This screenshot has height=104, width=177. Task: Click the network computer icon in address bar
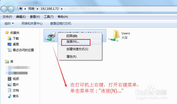click(x=21, y=9)
